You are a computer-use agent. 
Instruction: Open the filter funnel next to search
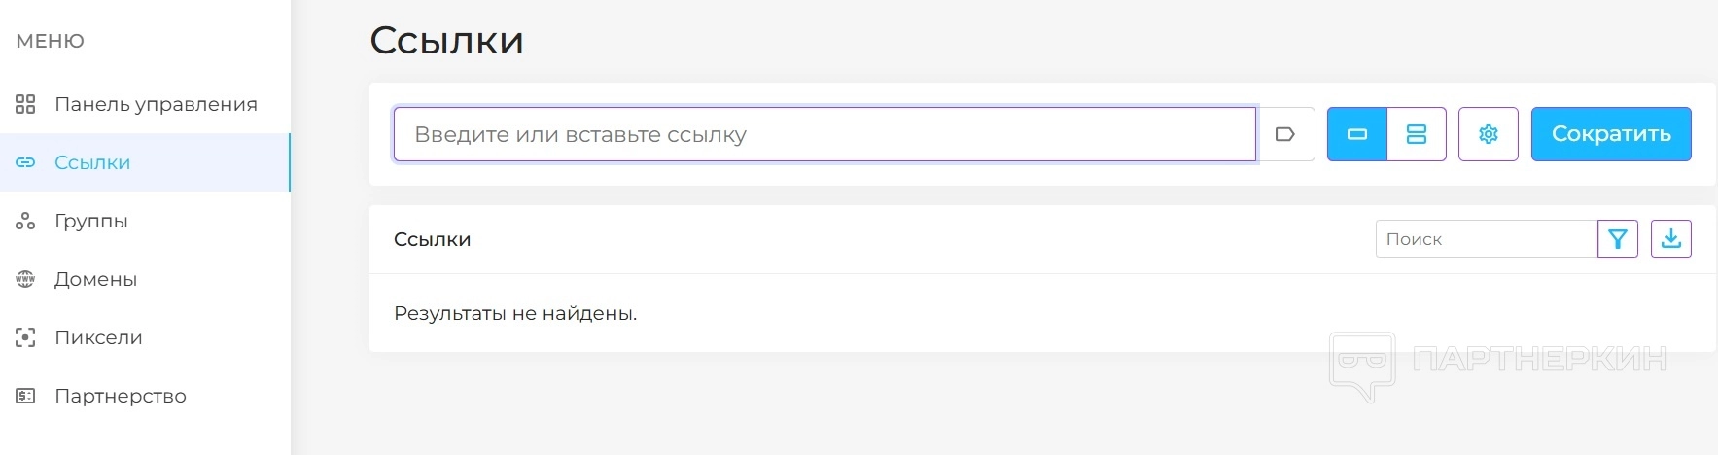point(1618,239)
